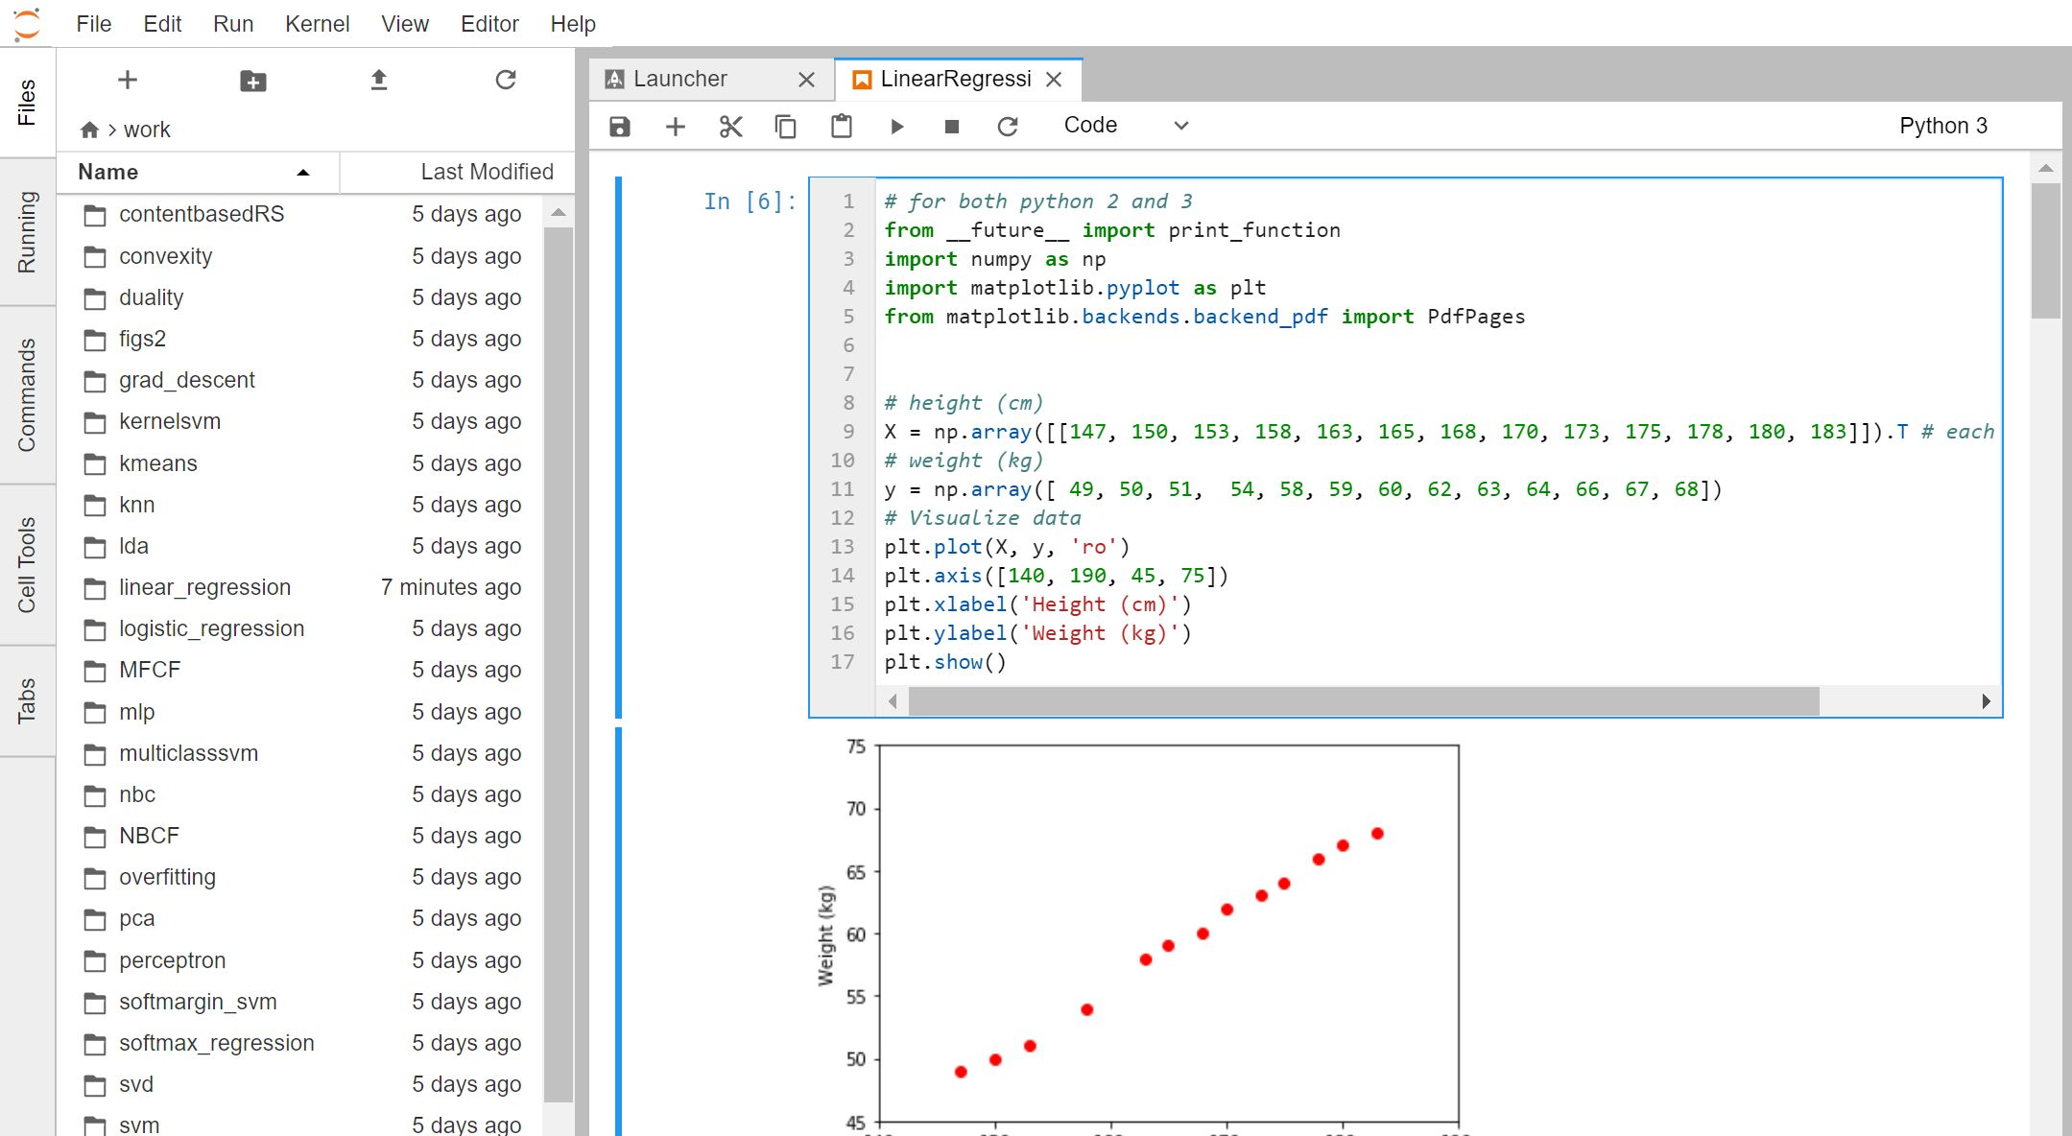Open the linear_regression folder
Viewport: 2072px width, 1136px height.
coord(204,587)
